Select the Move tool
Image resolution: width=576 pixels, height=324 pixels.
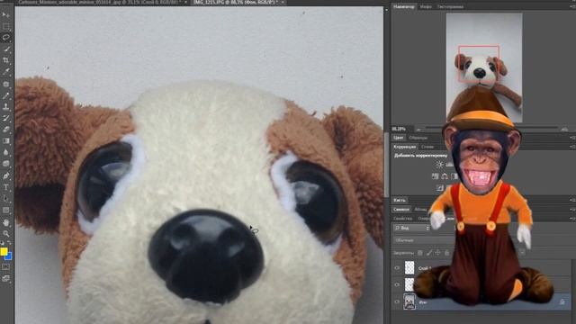[x=6, y=15]
